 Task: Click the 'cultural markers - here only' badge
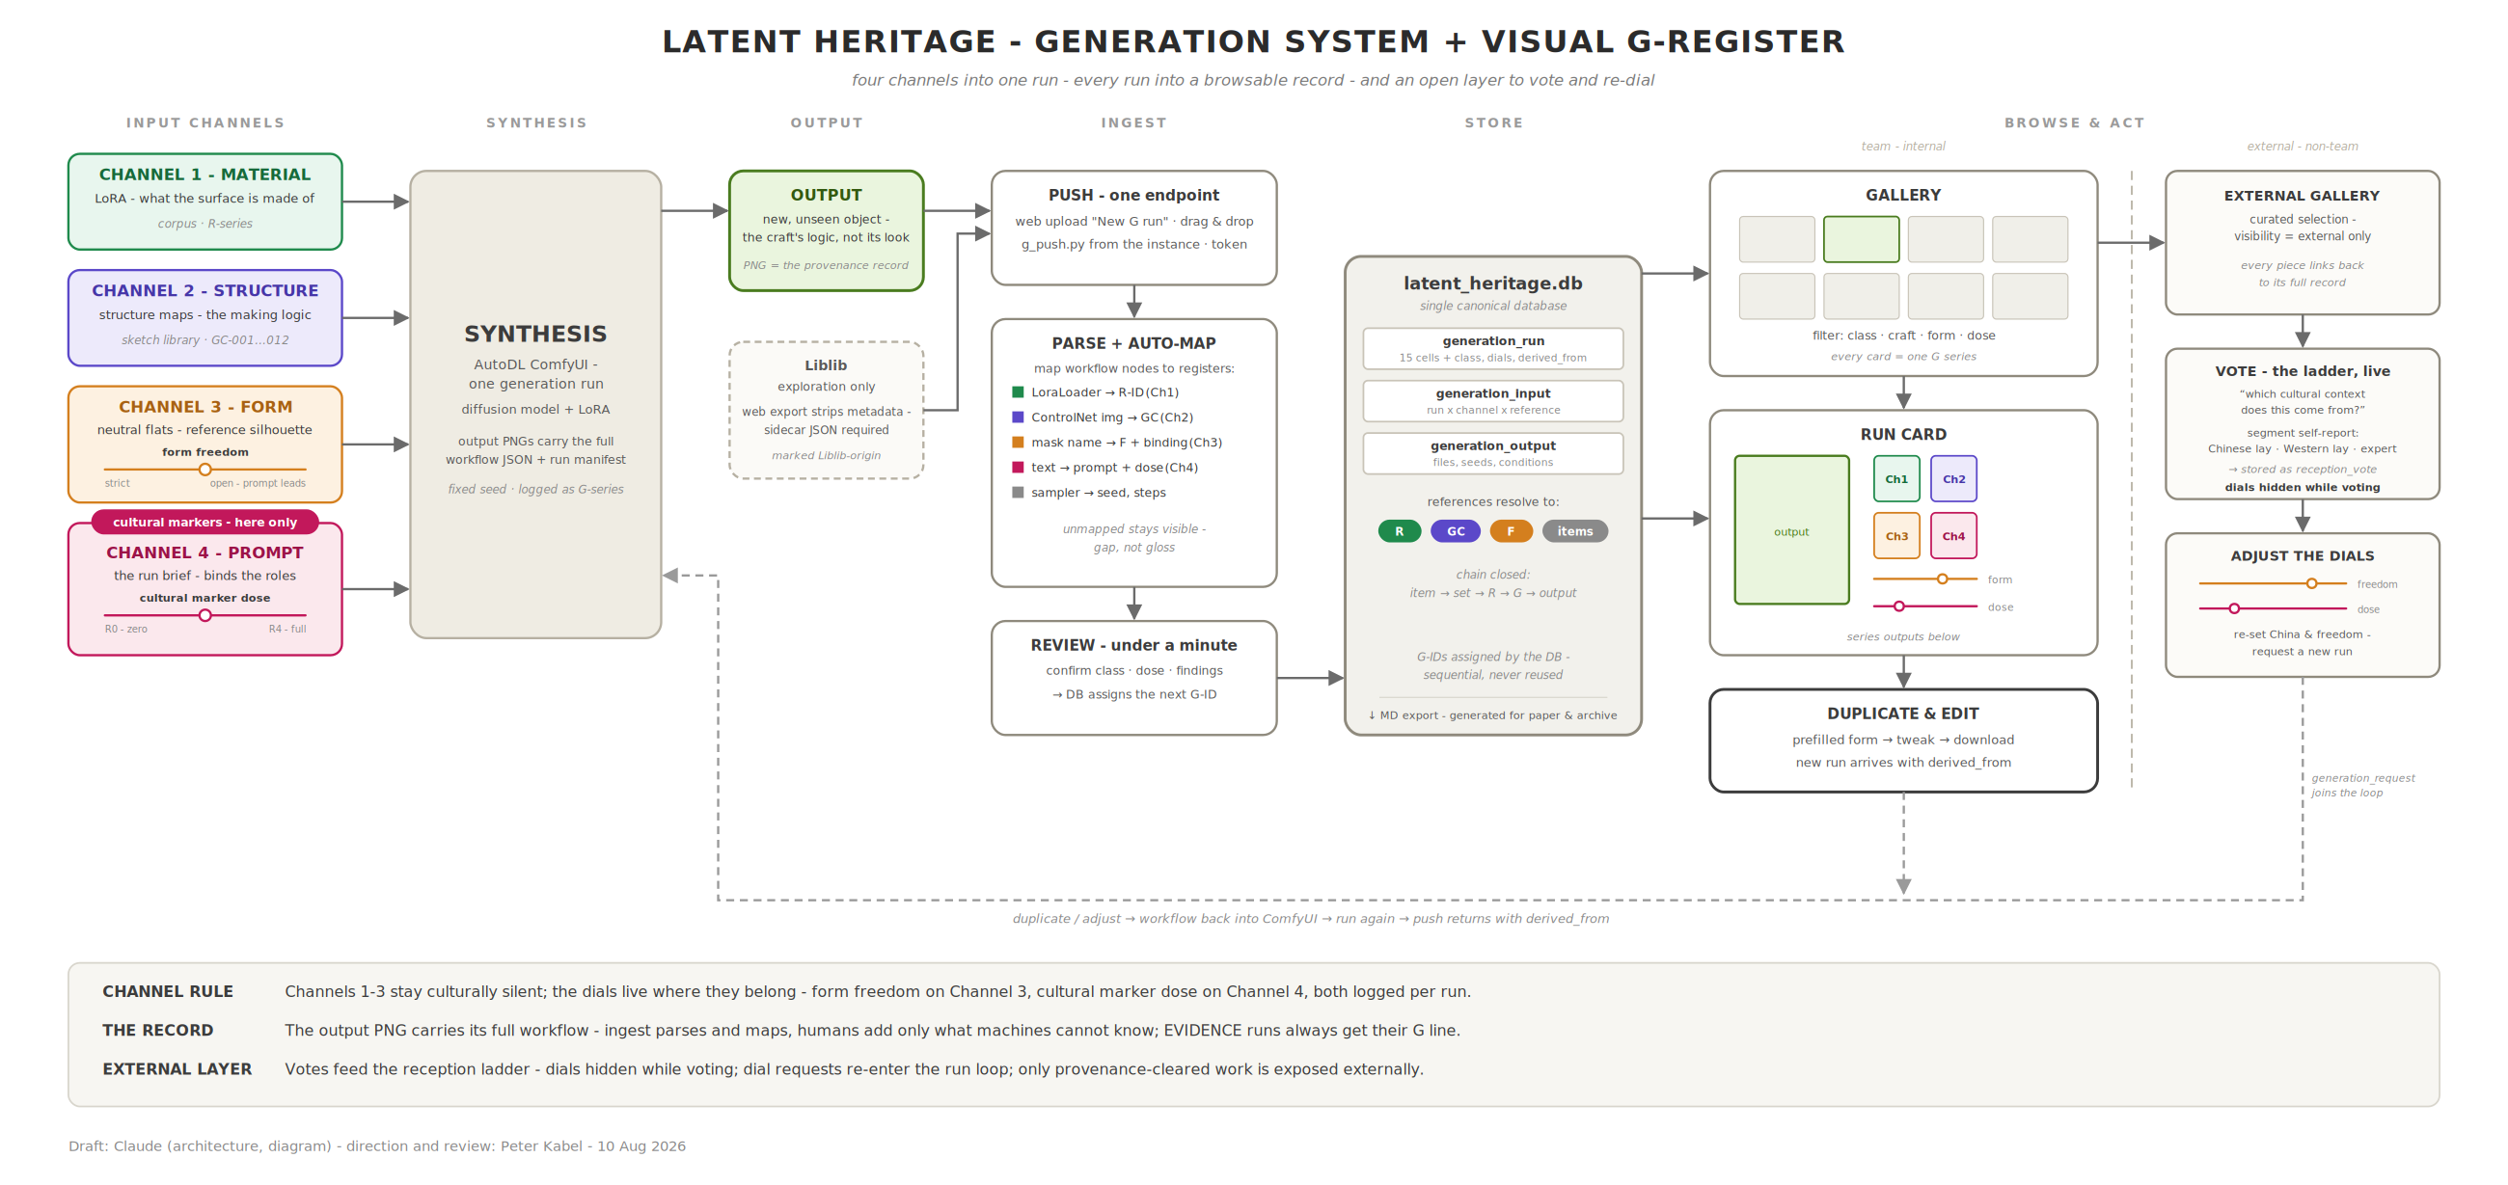tap(204, 523)
